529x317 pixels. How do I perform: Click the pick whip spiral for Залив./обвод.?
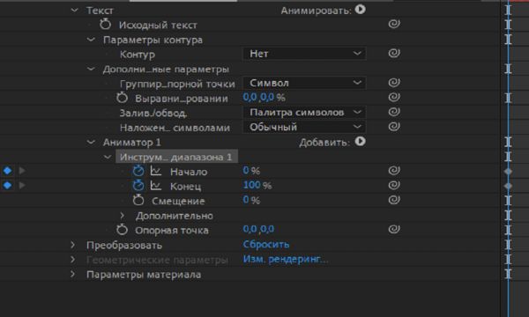point(394,112)
